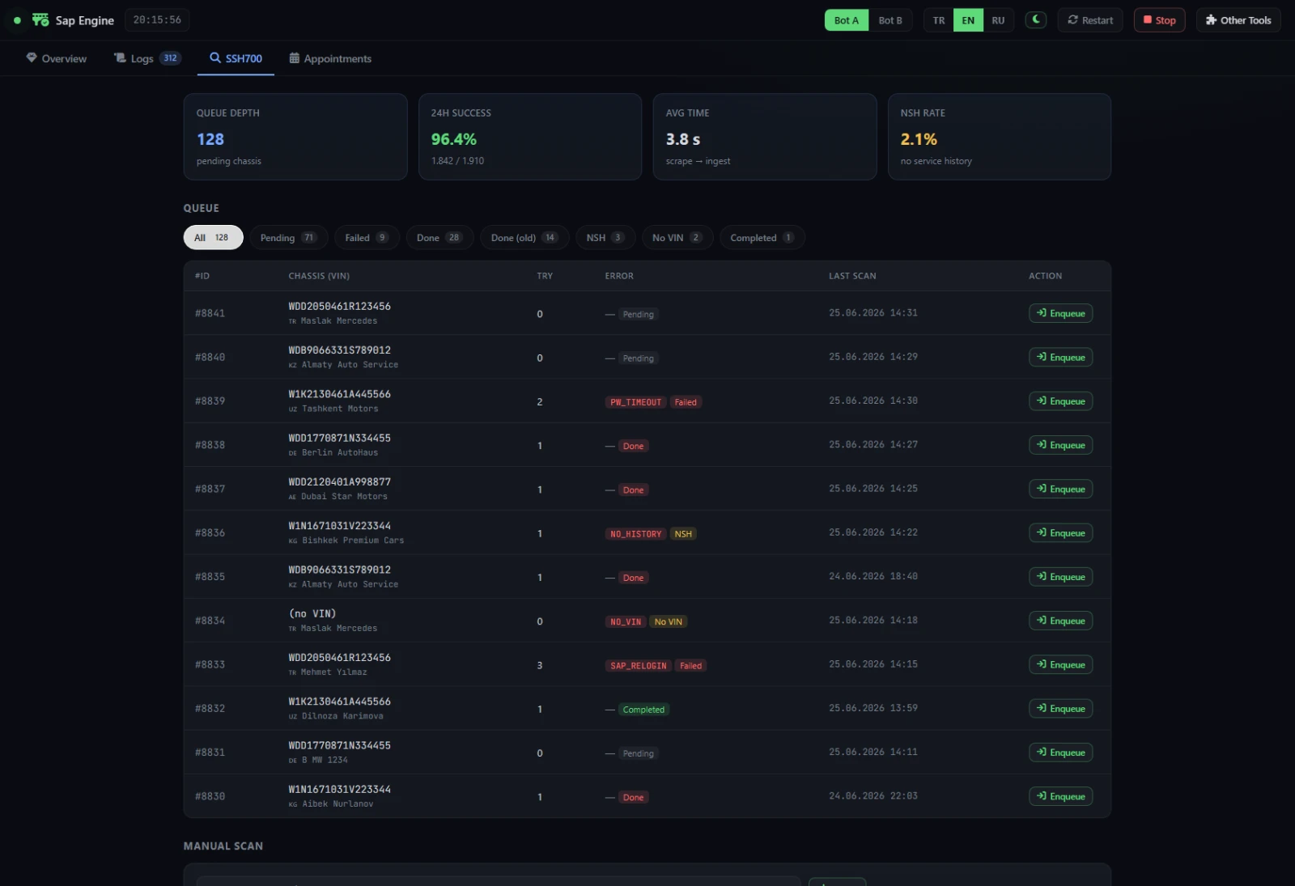Toggle the dark mode moon icon
This screenshot has width=1295, height=886.
coord(1036,19)
